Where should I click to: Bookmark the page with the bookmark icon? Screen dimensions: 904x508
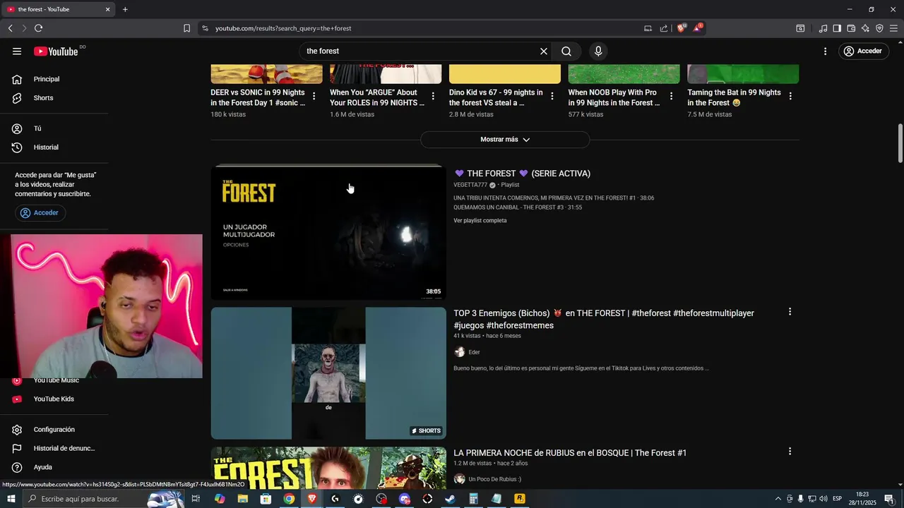click(x=186, y=28)
